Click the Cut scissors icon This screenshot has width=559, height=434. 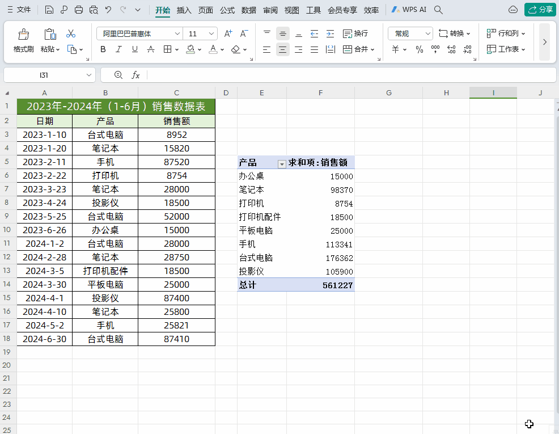pyautogui.click(x=71, y=34)
